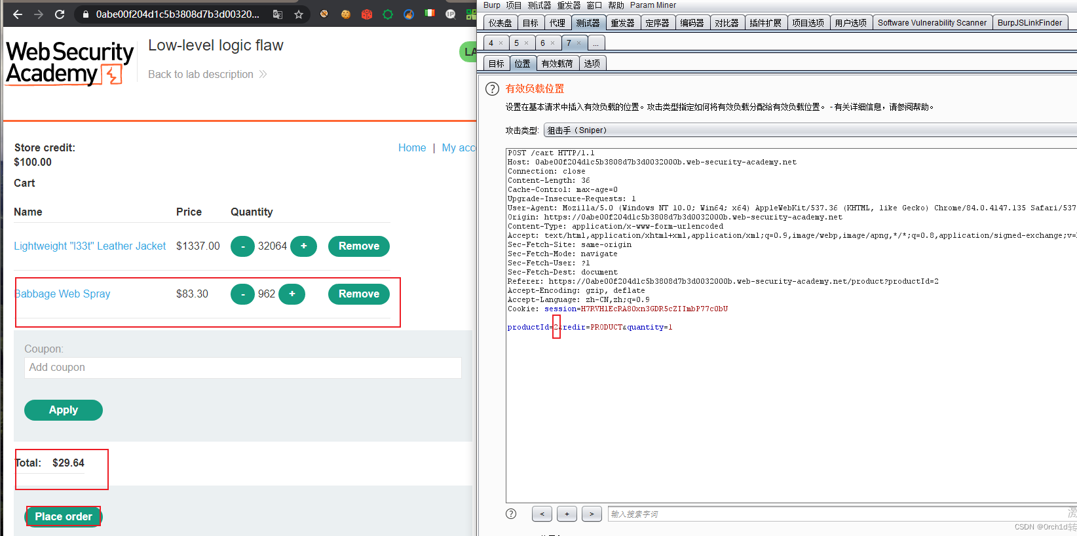Switch to the 重发器 tab

click(x=622, y=23)
